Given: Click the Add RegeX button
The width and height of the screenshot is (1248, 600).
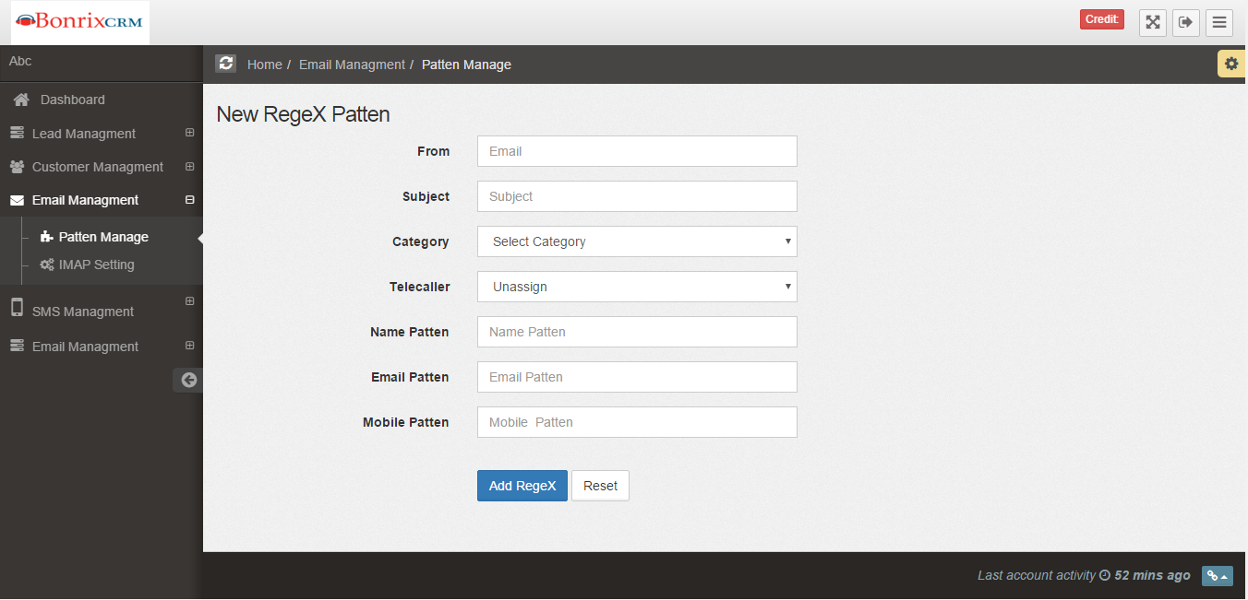Looking at the screenshot, I should pos(522,486).
